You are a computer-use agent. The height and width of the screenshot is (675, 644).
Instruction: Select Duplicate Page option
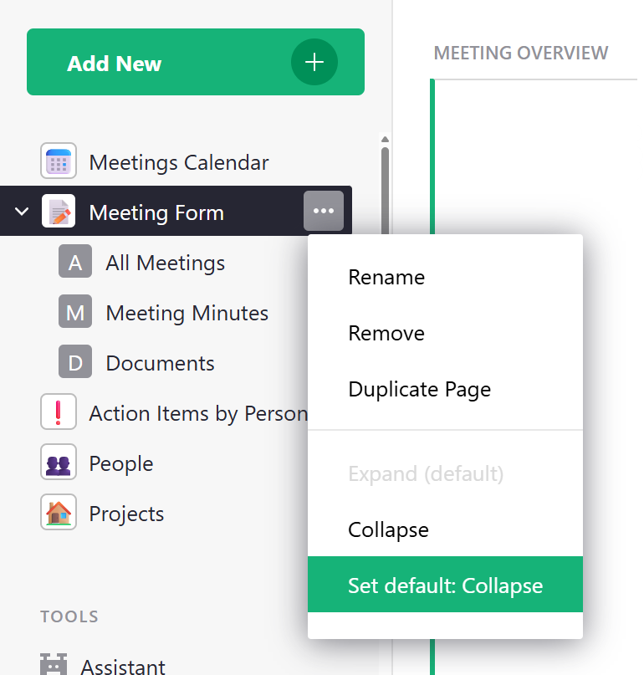(x=419, y=390)
